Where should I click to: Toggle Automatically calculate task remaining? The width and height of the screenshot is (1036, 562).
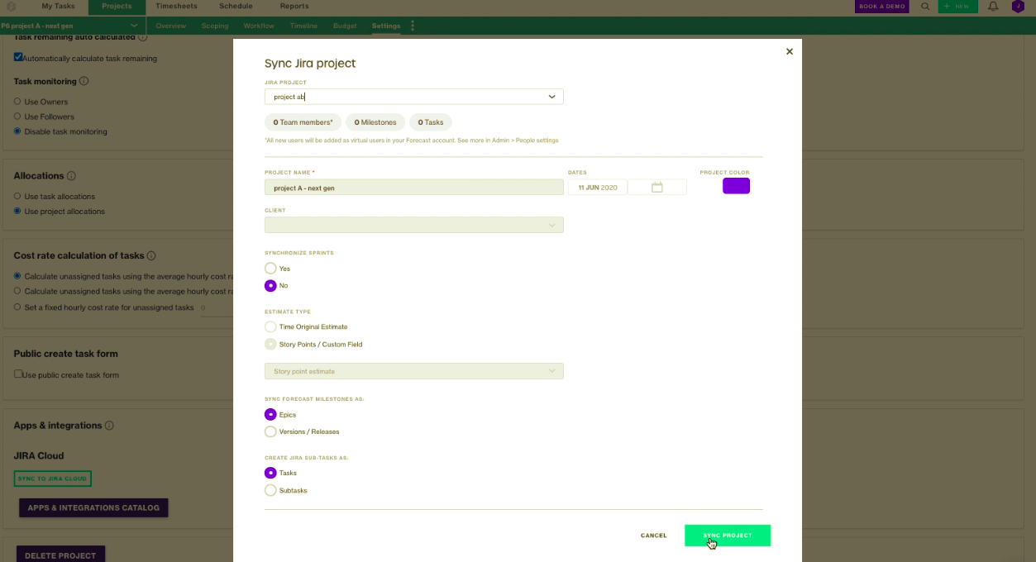(18, 58)
